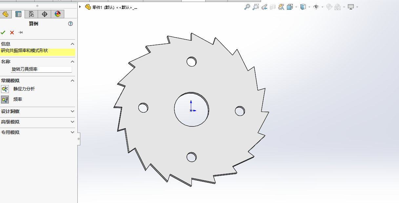The image size is (399, 203).
Task: Confirm the study with green checkmark
Action: pyautogui.click(x=3, y=32)
